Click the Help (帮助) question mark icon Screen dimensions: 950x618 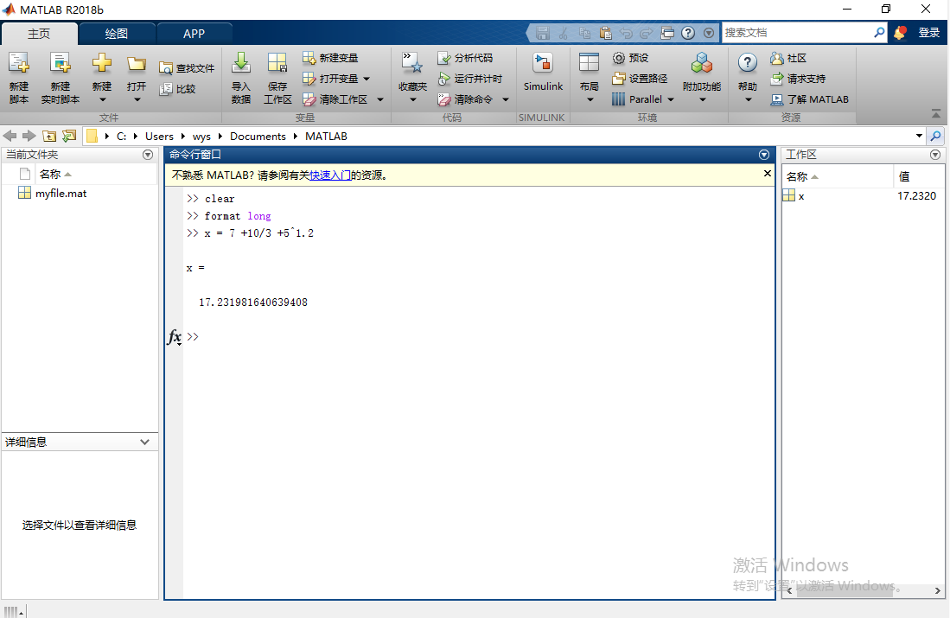[748, 63]
